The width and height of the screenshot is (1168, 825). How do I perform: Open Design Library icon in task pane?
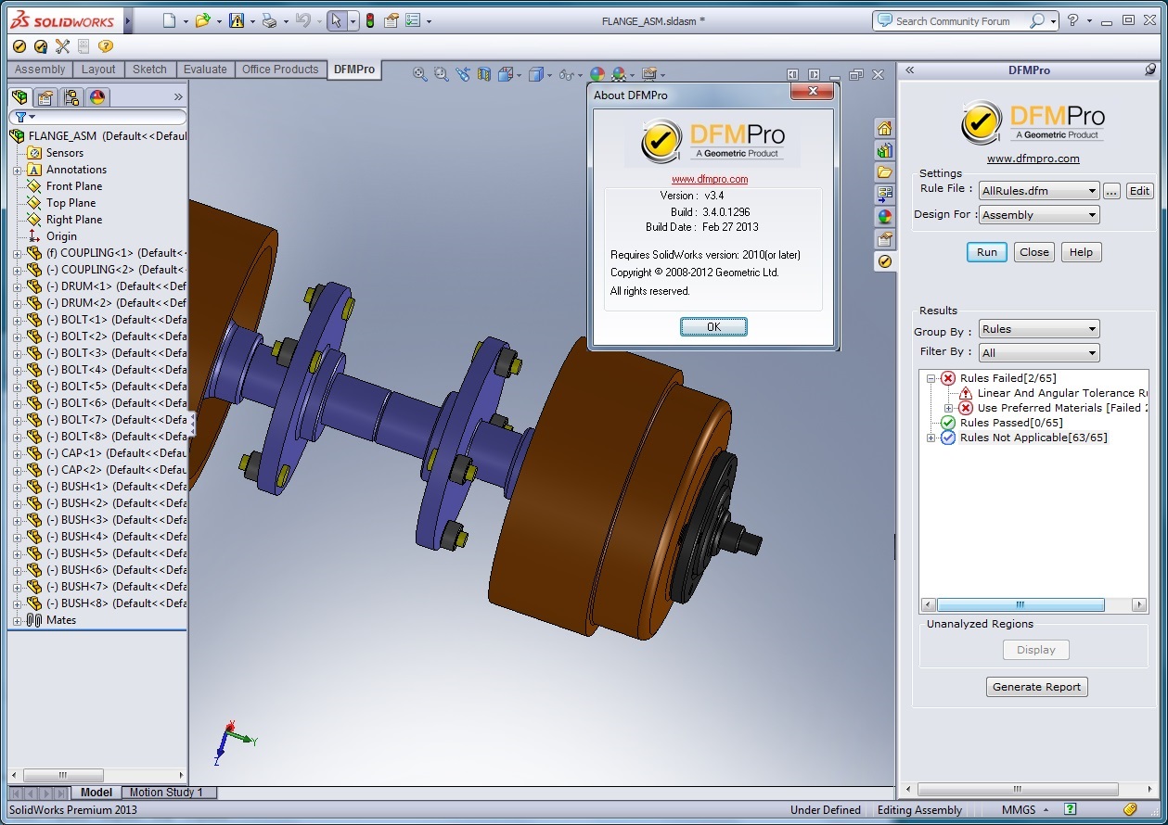(x=884, y=150)
